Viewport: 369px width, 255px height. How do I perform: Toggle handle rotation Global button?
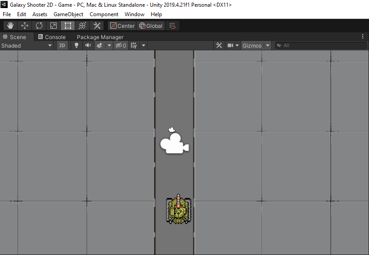[151, 26]
